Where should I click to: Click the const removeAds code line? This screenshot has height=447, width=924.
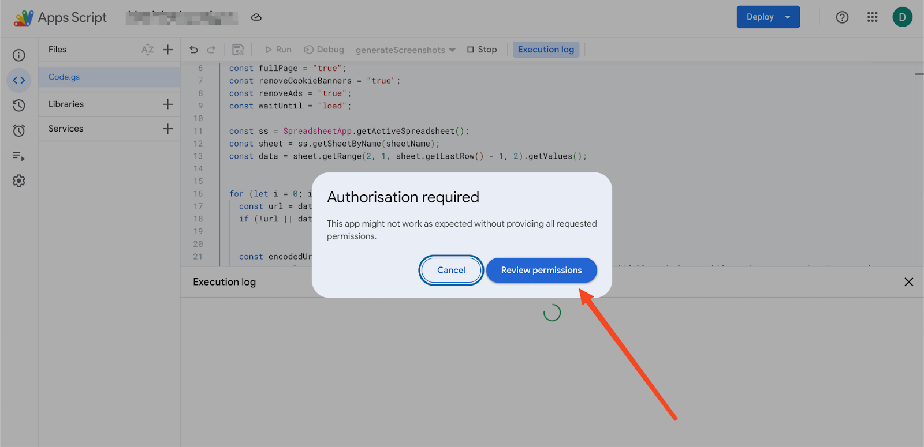point(290,93)
